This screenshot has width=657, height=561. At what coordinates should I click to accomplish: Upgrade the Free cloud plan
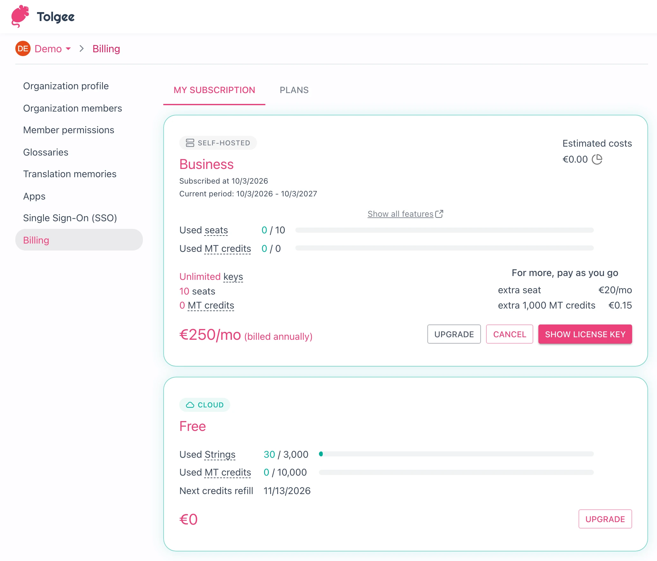(x=605, y=519)
